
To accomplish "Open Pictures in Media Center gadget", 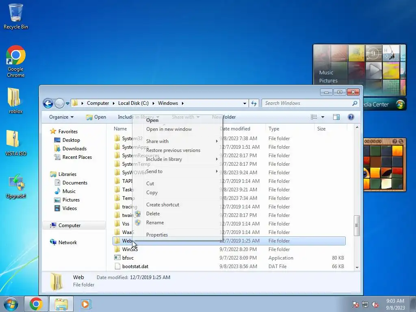I will coord(328,81).
